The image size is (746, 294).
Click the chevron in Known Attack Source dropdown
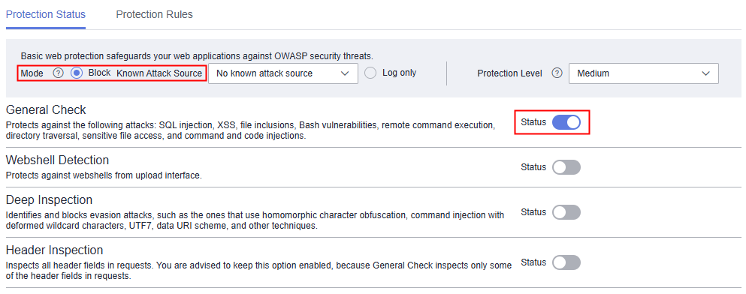click(x=345, y=73)
